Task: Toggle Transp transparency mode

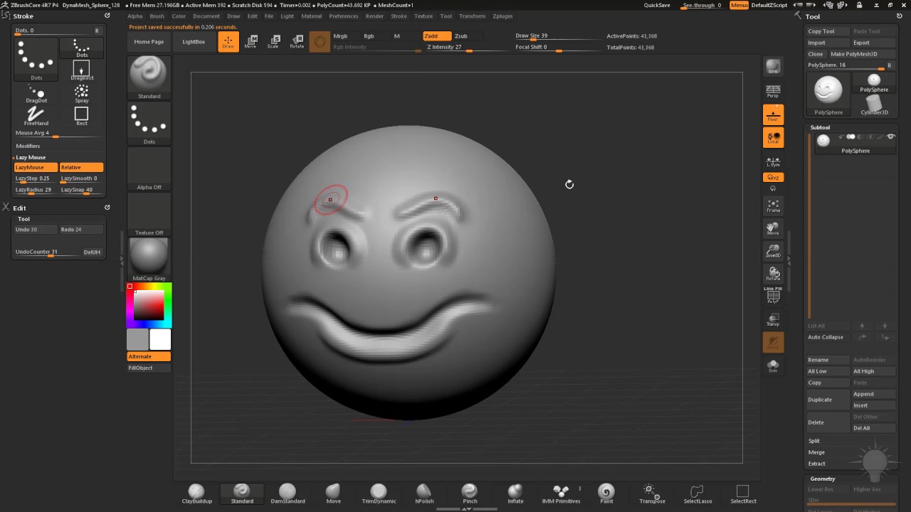Action: coord(773,319)
